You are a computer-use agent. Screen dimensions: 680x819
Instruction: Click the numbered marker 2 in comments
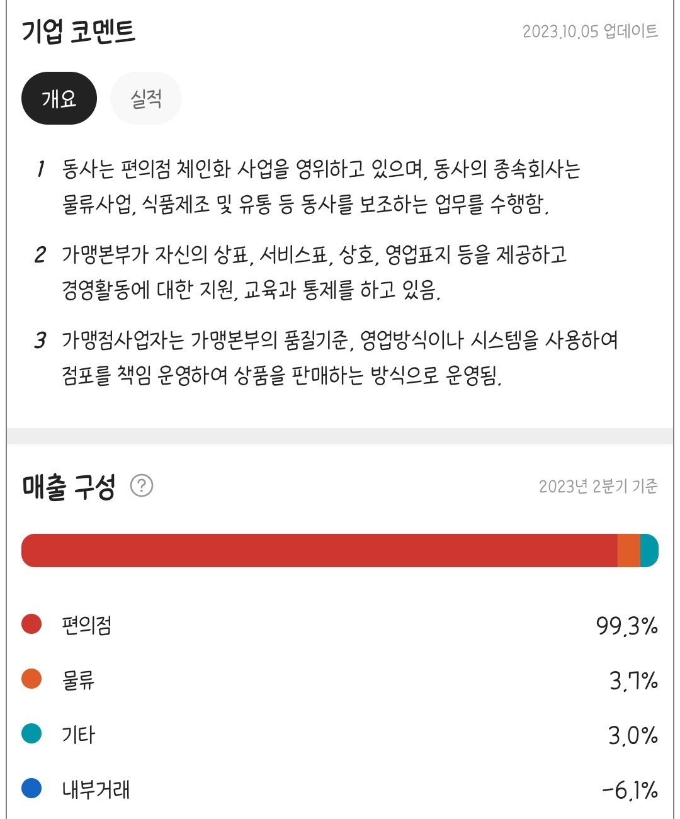pyautogui.click(x=41, y=255)
